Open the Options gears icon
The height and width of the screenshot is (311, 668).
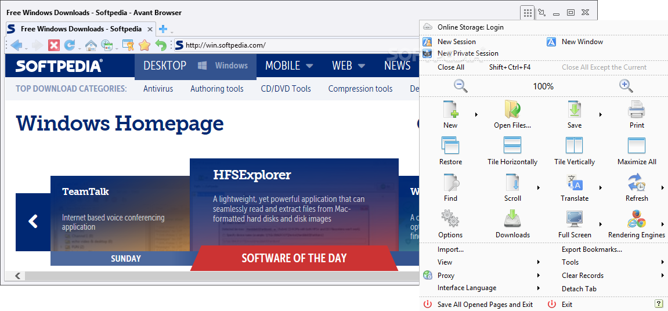point(450,219)
